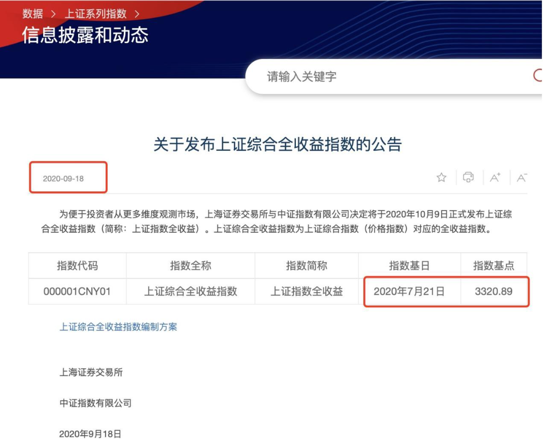Increase font size with A+ icon

click(495, 177)
